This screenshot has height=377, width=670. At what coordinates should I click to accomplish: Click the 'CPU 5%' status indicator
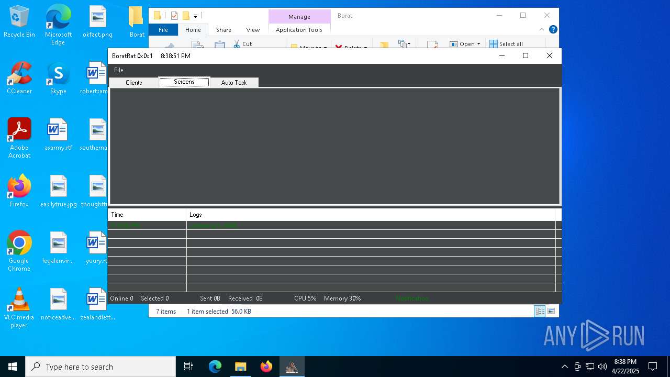tap(305, 298)
